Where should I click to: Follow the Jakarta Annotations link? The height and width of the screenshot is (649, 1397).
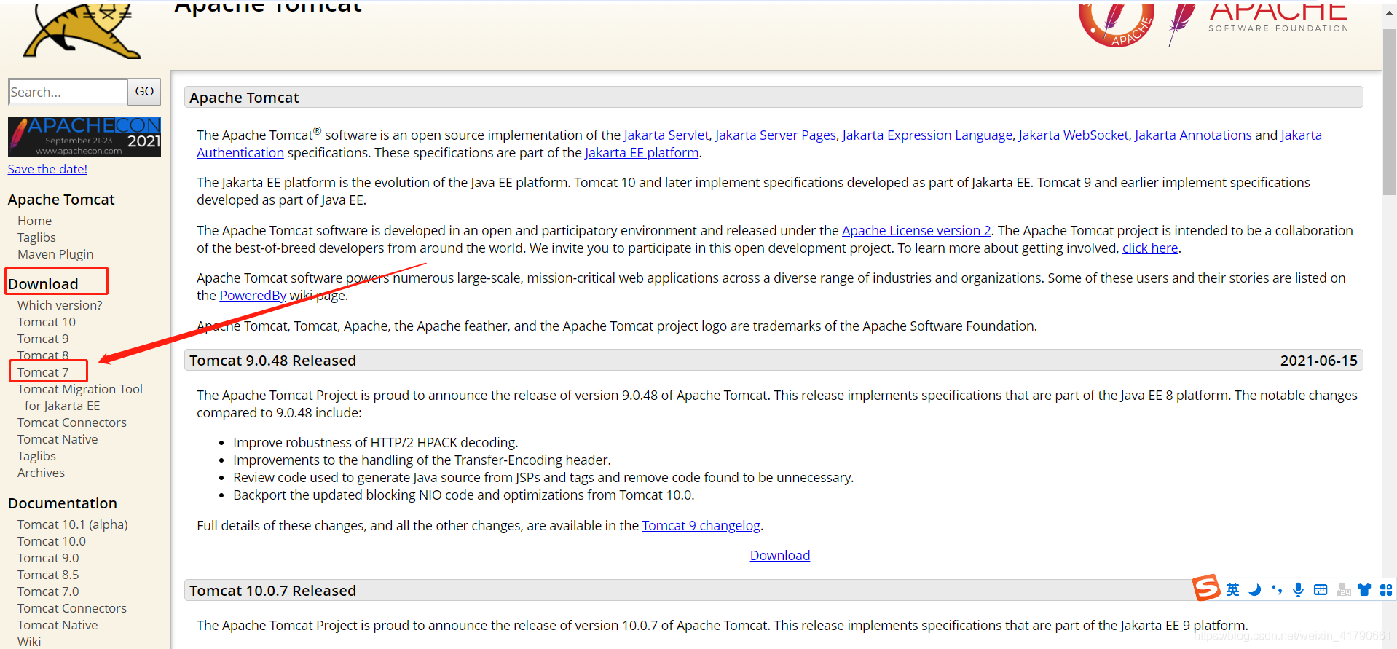(1193, 135)
